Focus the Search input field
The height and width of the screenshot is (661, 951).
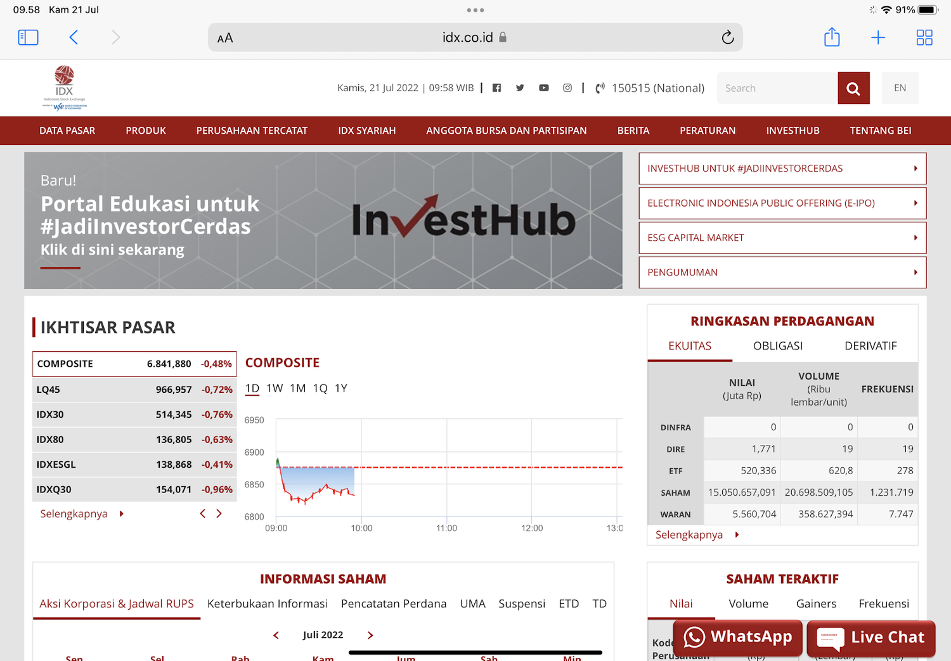coord(777,88)
